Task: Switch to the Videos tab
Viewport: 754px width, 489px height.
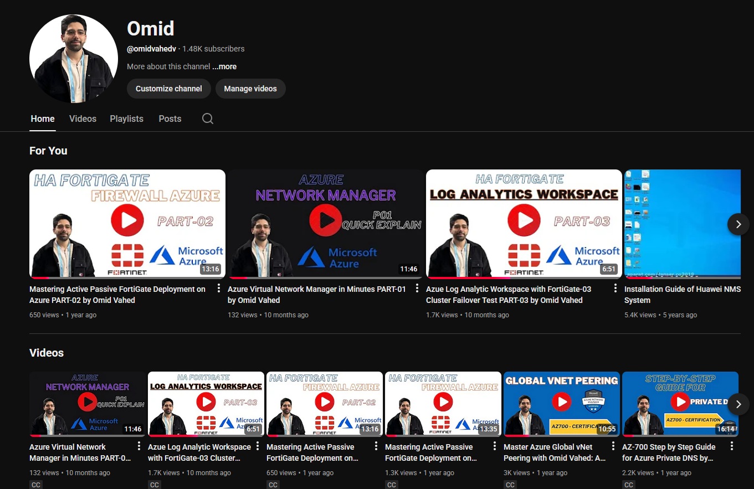Action: pyautogui.click(x=83, y=119)
